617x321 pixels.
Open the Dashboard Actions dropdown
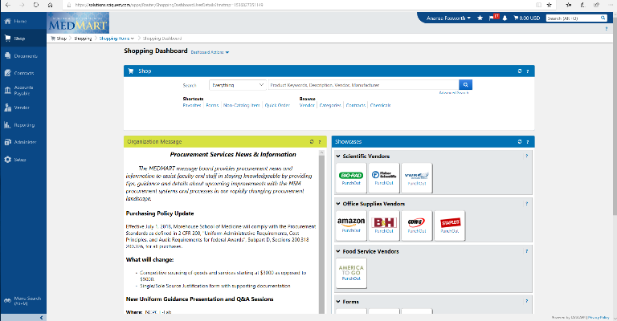point(210,52)
